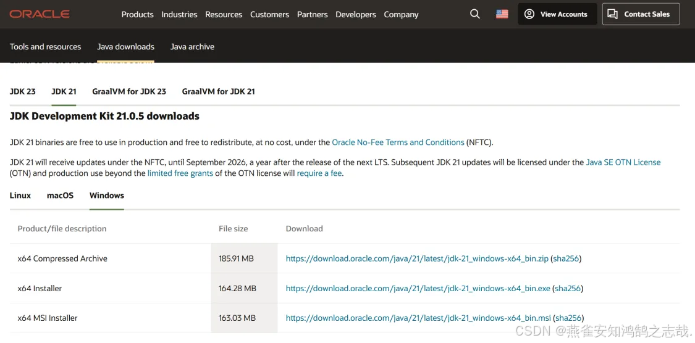Open the Developers menu
695x343 pixels.
coord(356,15)
